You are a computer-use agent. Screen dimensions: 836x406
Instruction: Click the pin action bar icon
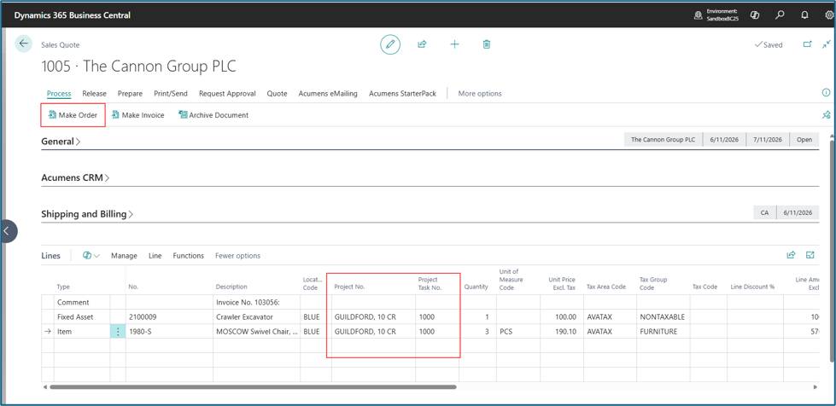point(827,114)
